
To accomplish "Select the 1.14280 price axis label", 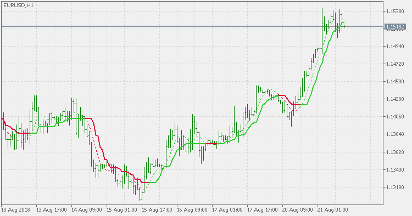I will (395, 99).
